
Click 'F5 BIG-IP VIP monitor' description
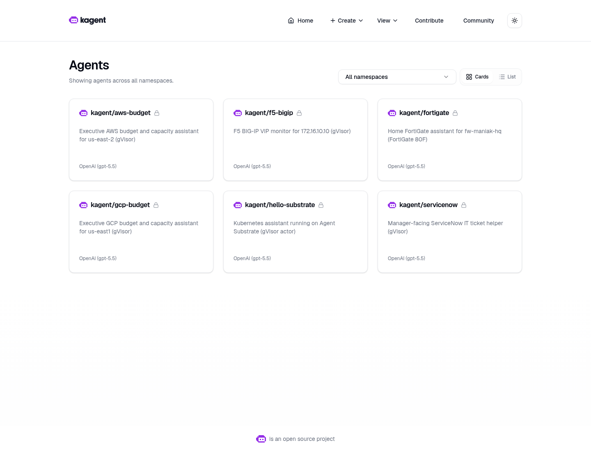coord(292,131)
